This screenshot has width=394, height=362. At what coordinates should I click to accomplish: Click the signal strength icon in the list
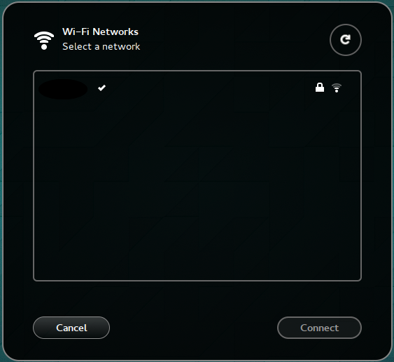tap(337, 88)
